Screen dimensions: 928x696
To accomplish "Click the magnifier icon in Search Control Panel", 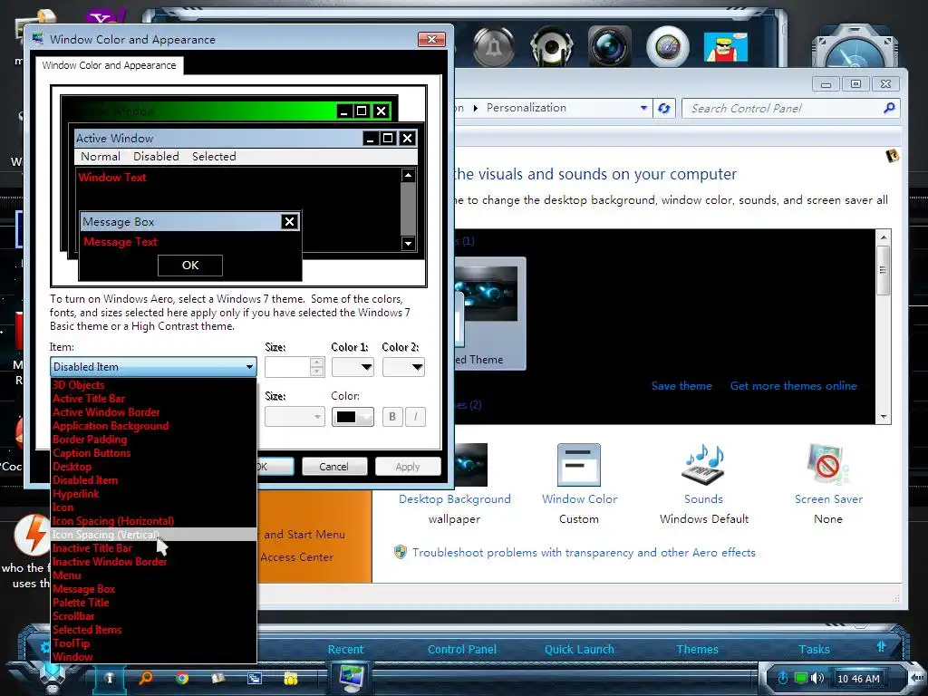I will (889, 108).
